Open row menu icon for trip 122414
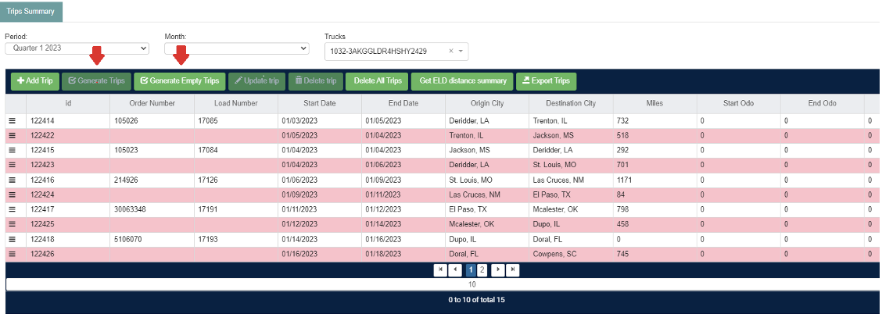Viewport: 882px width, 314px height. 12,121
